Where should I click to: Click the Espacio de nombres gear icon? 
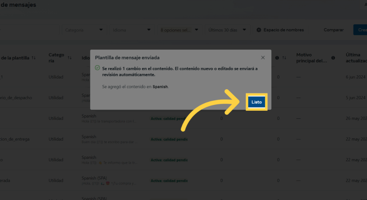pos(259,30)
